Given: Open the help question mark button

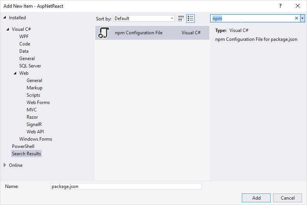Looking at the screenshot, I should pos(280,6).
